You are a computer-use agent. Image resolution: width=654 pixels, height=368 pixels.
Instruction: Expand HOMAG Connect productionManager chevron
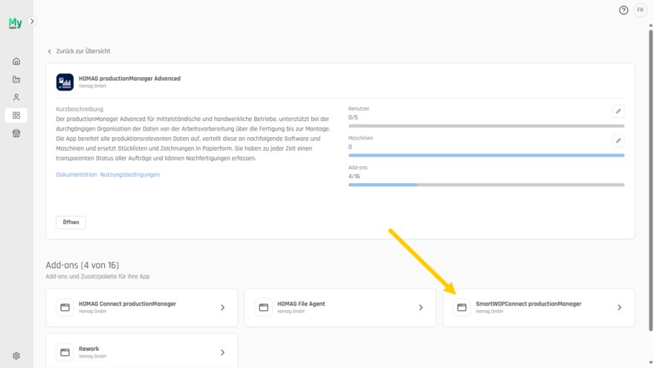point(223,307)
